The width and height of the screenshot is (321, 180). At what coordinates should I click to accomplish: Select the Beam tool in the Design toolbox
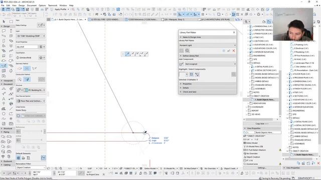(x=4, y=36)
